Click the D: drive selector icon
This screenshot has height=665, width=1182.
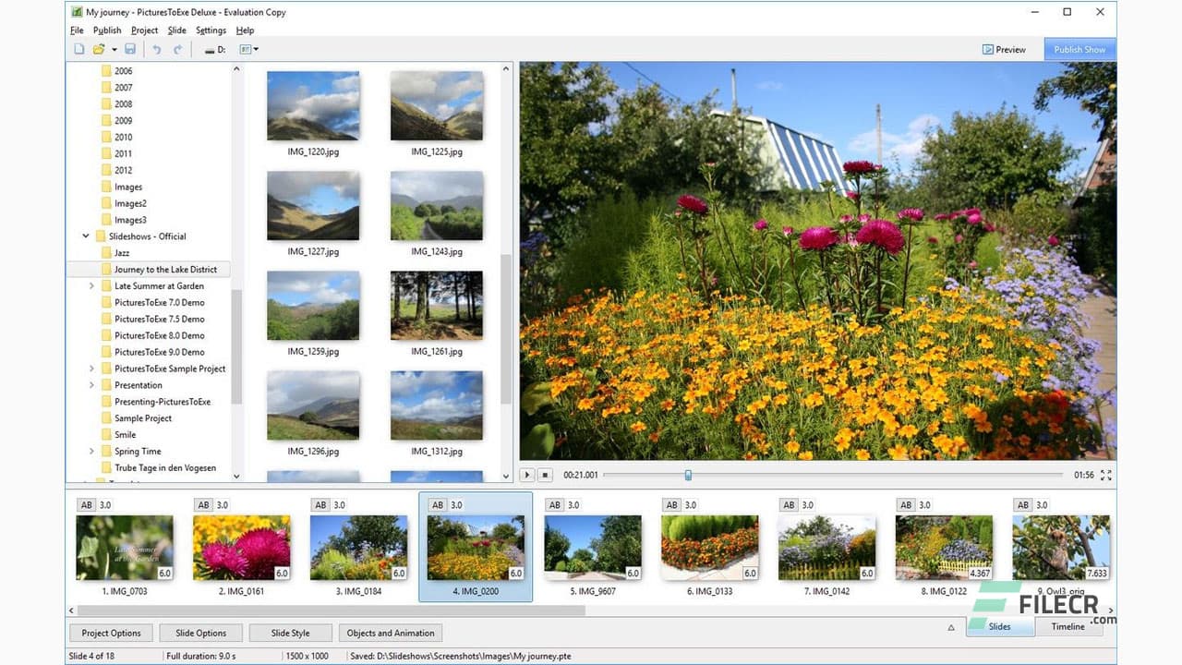213,49
